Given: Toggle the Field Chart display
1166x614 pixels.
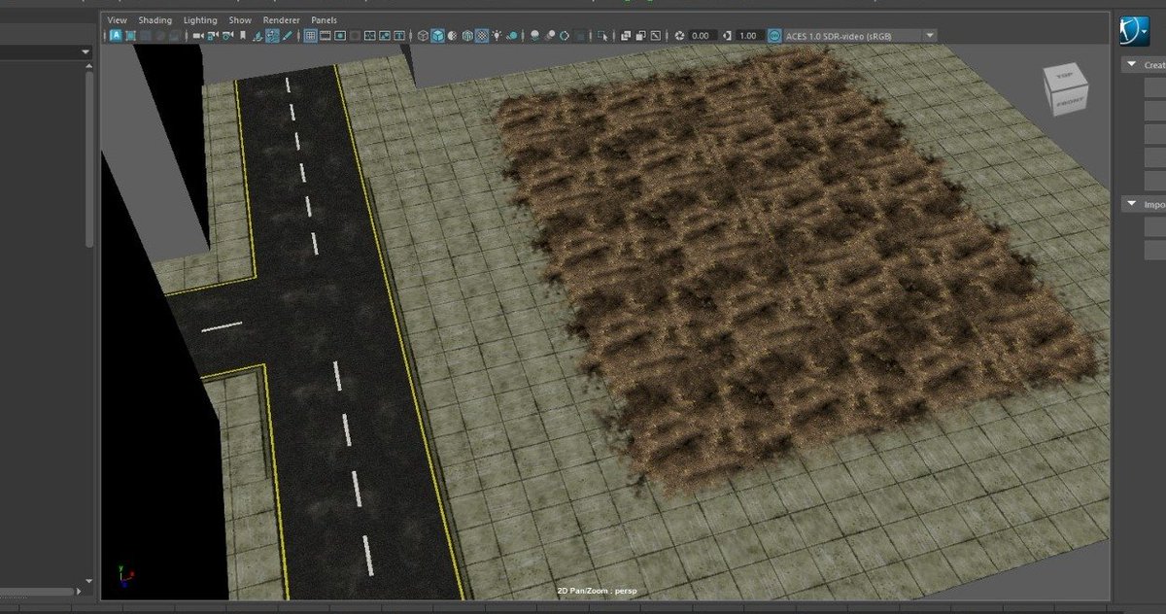Looking at the screenshot, I should coord(370,35).
